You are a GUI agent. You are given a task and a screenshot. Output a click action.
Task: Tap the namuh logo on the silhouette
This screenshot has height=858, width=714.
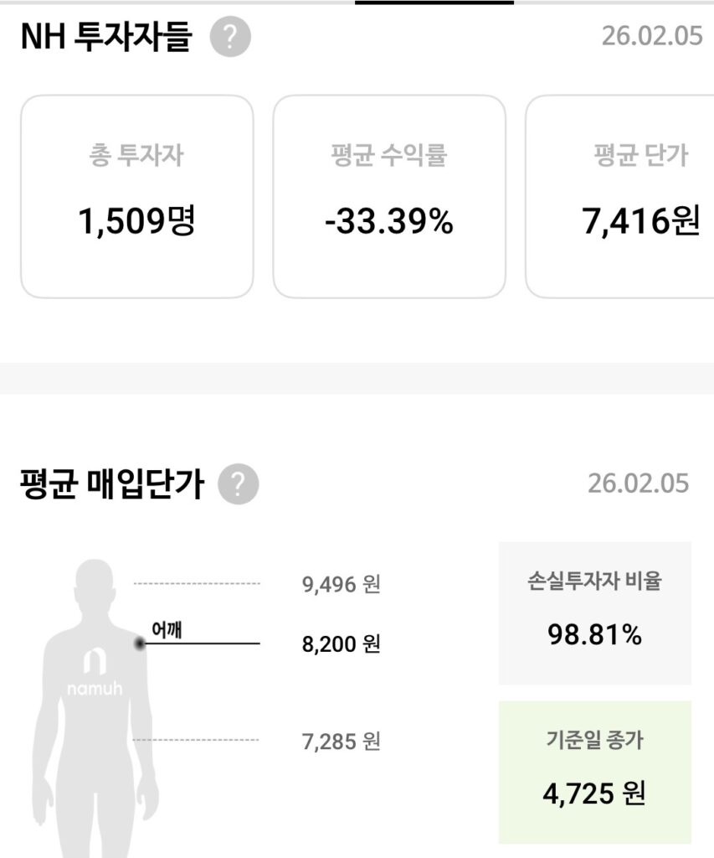click(x=93, y=672)
